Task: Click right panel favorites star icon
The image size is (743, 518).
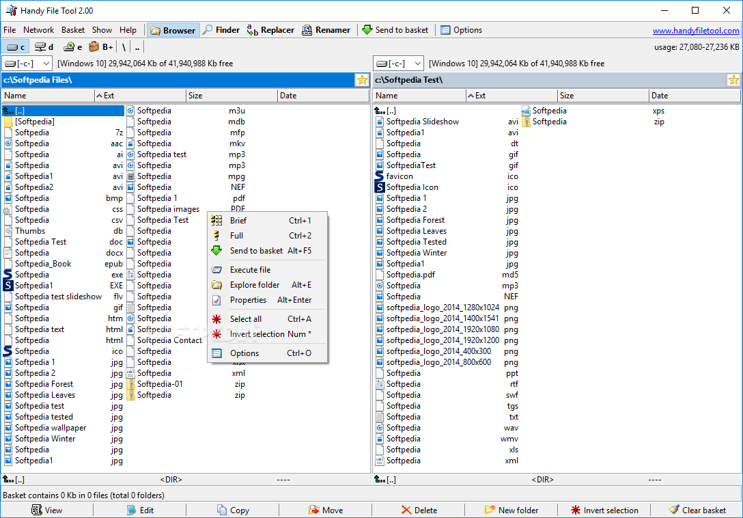Action: tap(733, 80)
